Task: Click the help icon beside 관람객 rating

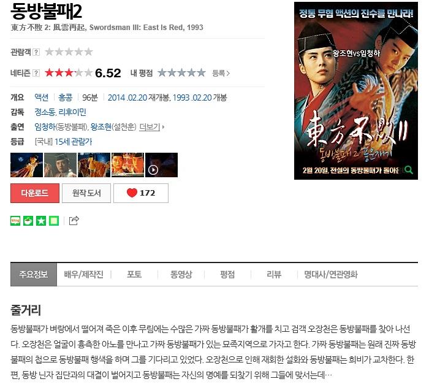Action: click(36, 52)
